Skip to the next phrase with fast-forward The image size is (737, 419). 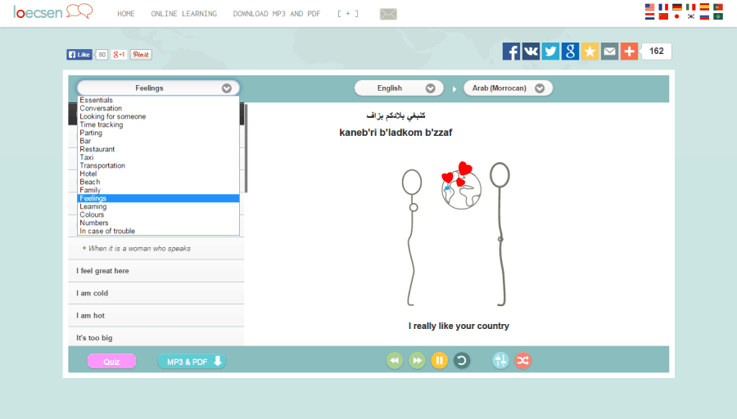[x=417, y=361]
